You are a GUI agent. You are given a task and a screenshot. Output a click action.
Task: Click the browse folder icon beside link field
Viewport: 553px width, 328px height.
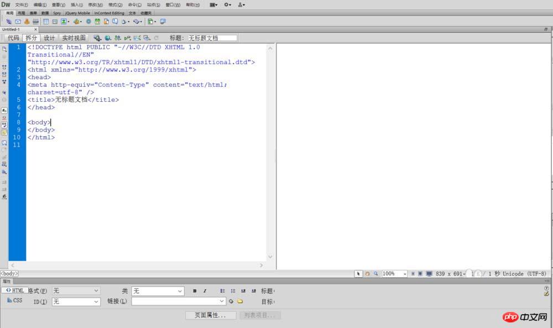click(240, 301)
